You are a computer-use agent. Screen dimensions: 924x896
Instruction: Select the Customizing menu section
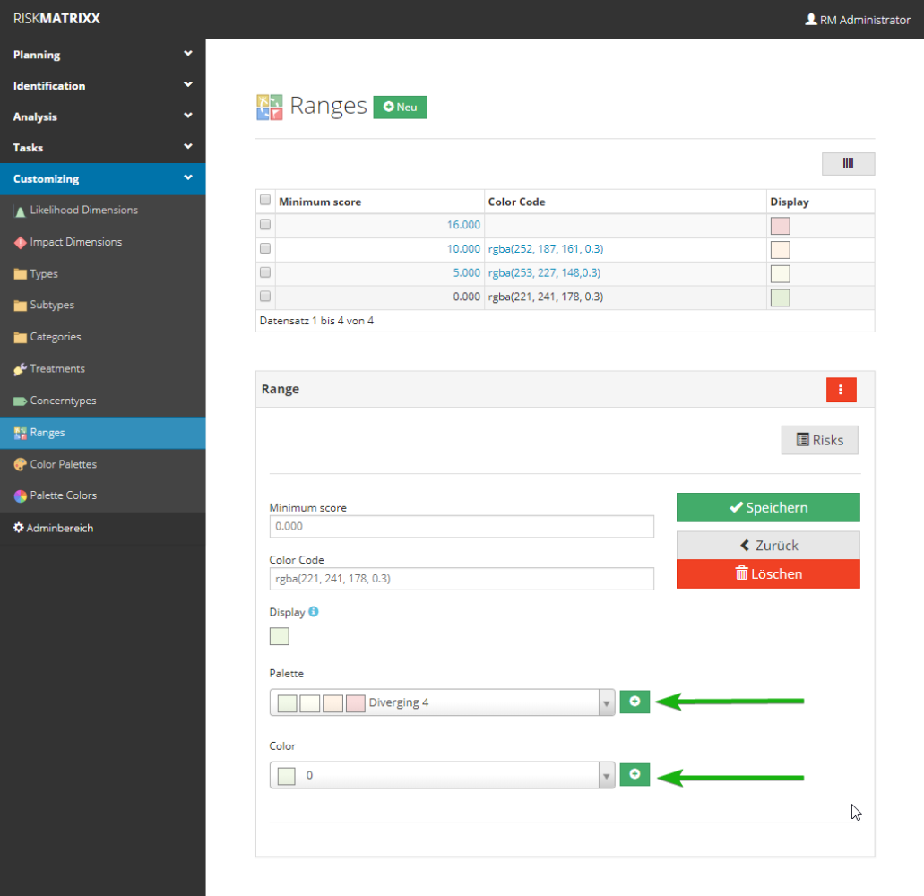pos(102,178)
